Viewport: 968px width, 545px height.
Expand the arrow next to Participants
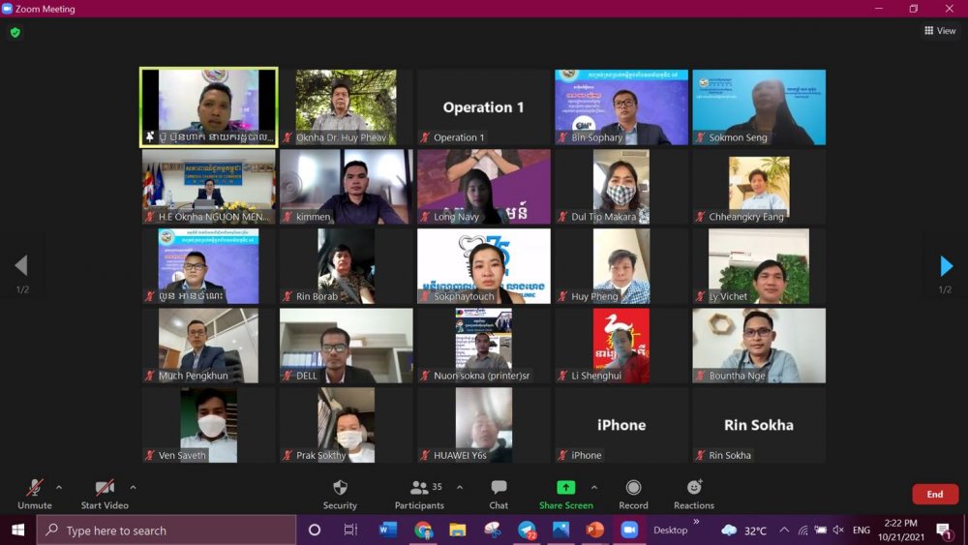(460, 487)
